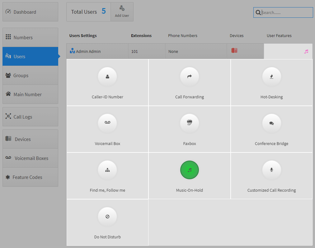Viewport: 315px width, 248px height.
Task: Open the Caller-ID Number feature icon
Action: pos(107,77)
